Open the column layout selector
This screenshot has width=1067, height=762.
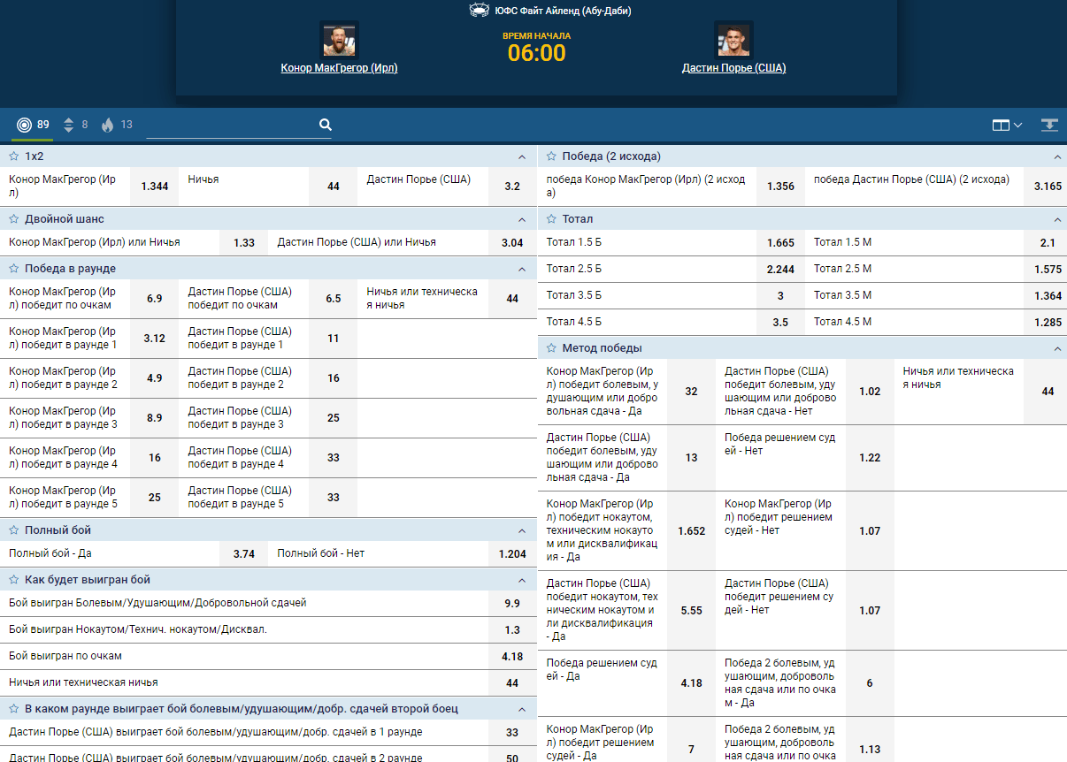coord(1007,125)
